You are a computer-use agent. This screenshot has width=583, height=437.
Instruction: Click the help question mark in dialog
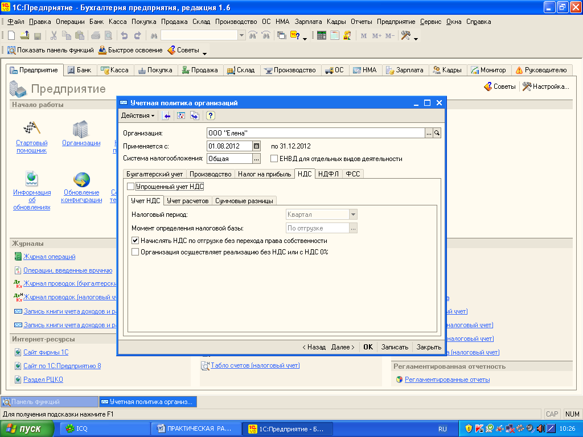(x=211, y=116)
